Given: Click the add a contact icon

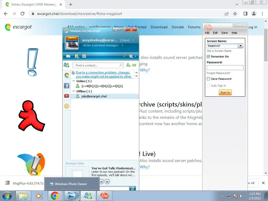Looking at the screenshot, I should pyautogui.click(x=128, y=65).
